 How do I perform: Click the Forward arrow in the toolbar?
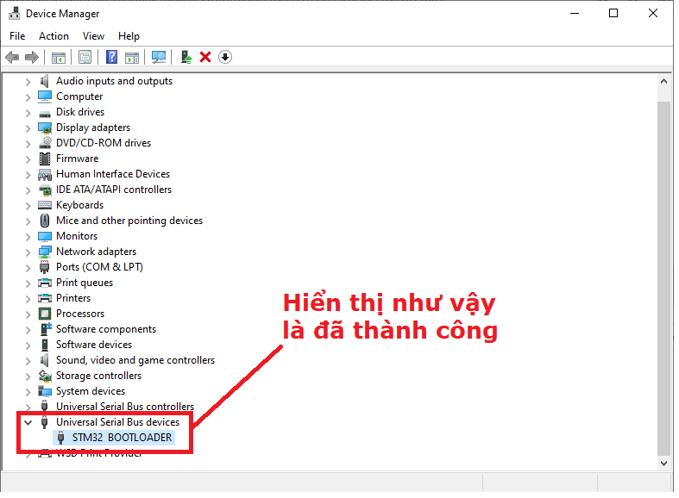coord(32,58)
